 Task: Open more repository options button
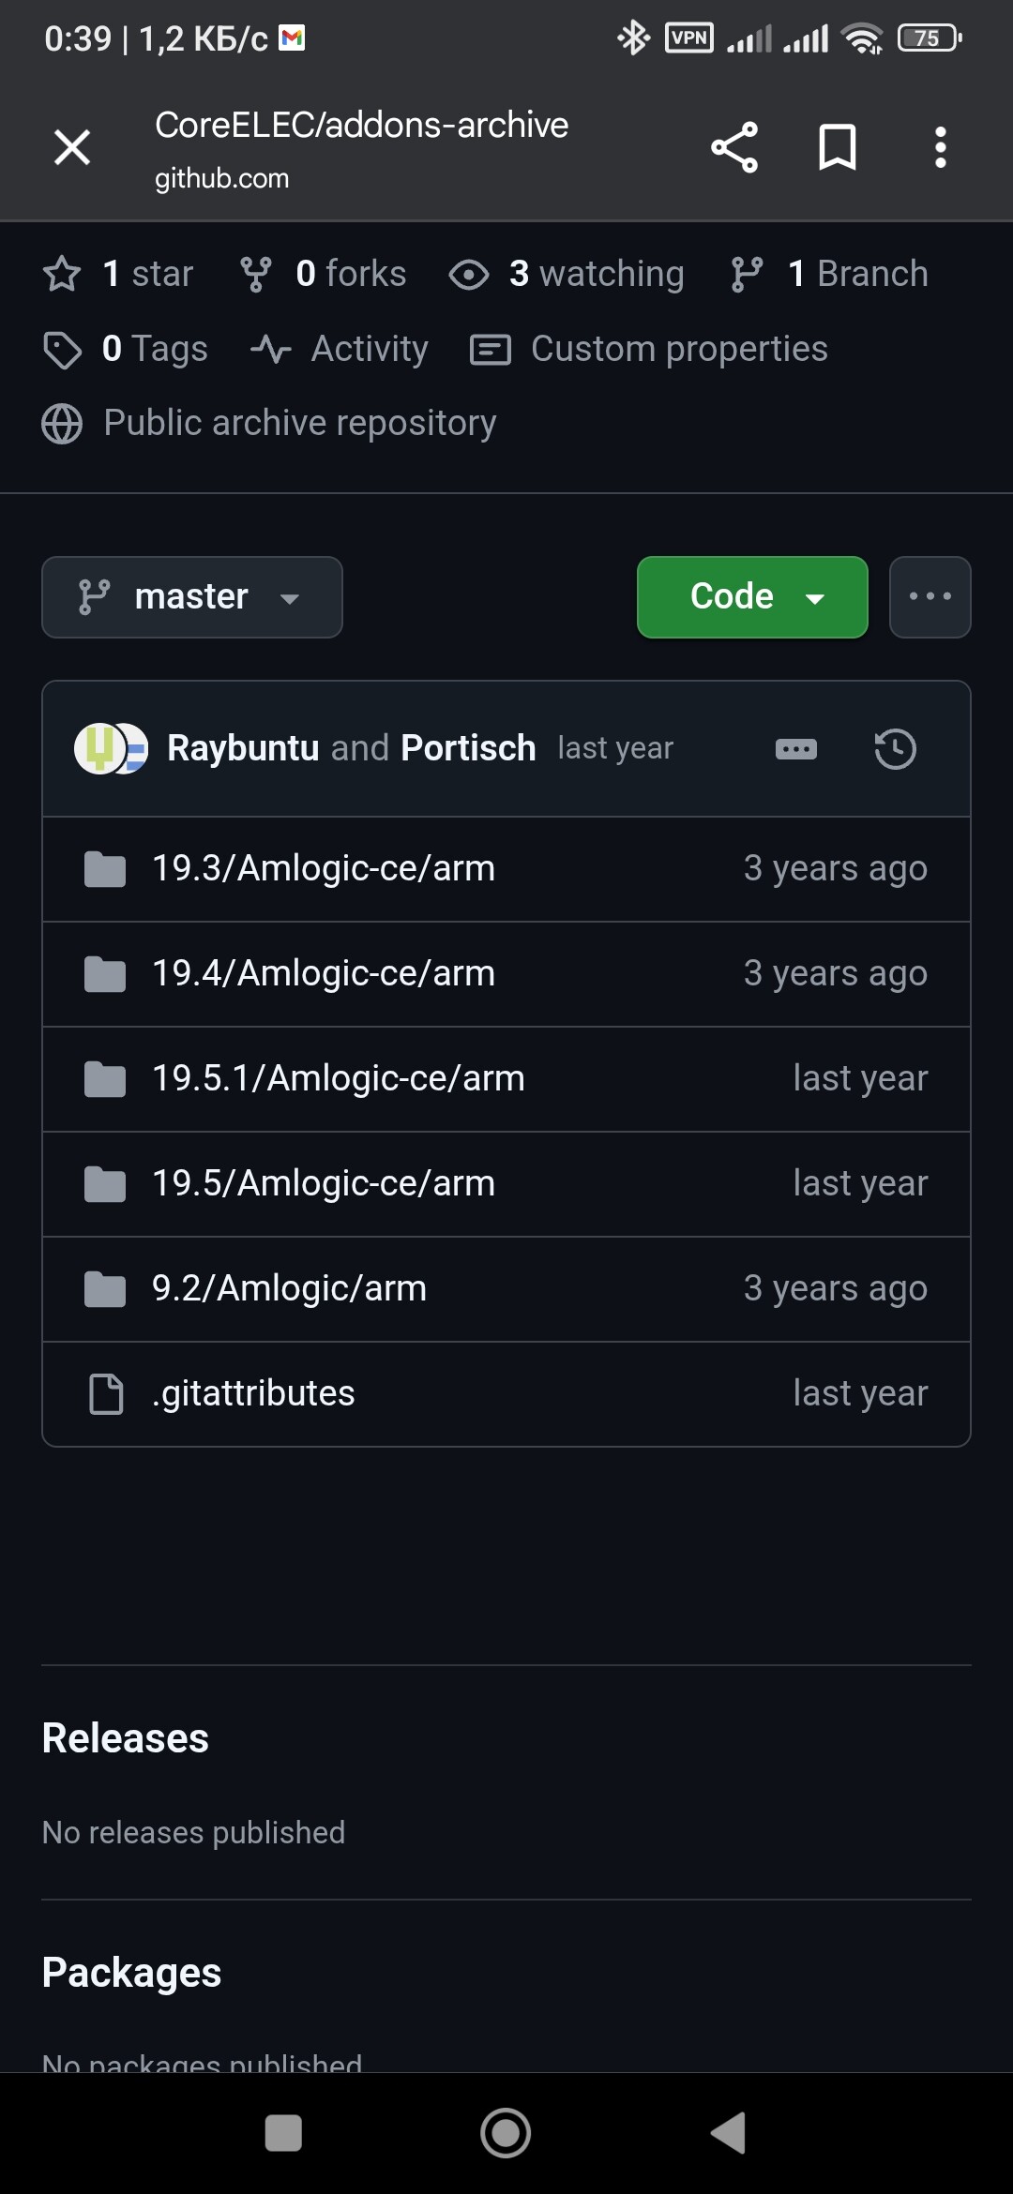coord(930,597)
